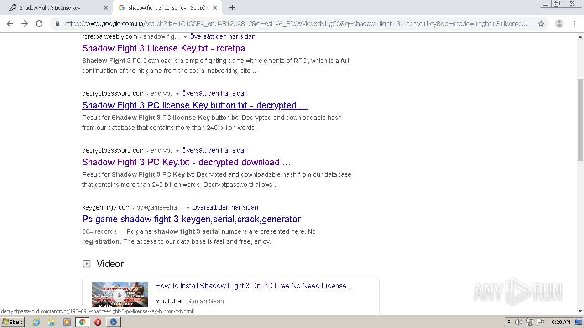Open Pc game shadow fight 3 keygen result
This screenshot has height=328, width=584.
pyautogui.click(x=191, y=219)
